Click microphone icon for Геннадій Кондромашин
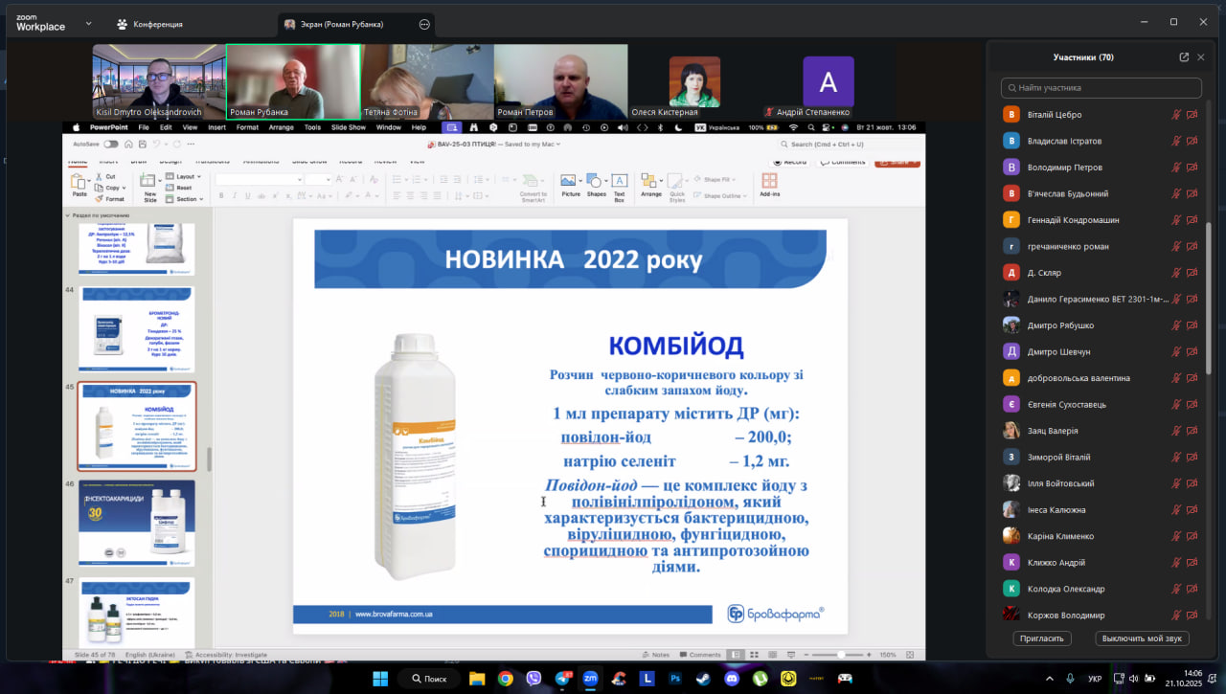The height and width of the screenshot is (694, 1226). [x=1176, y=220]
